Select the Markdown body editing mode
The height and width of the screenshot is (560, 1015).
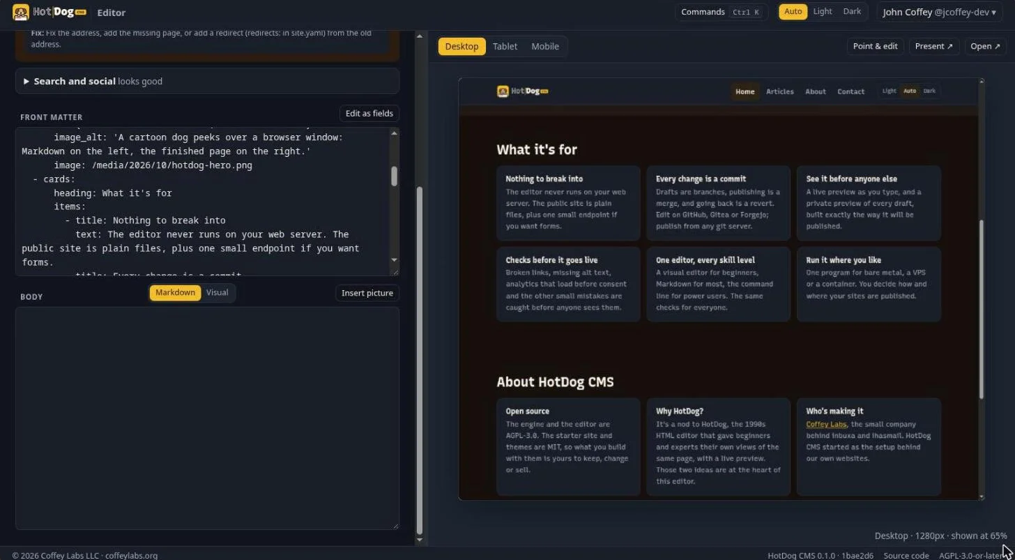pyautogui.click(x=175, y=293)
